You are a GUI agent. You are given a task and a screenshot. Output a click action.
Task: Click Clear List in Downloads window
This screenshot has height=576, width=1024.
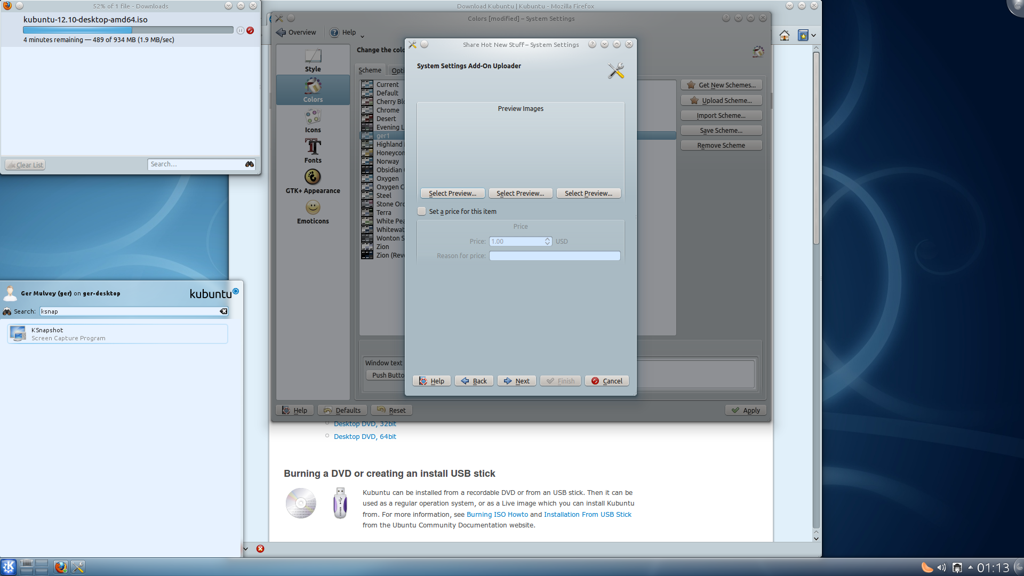tap(25, 165)
